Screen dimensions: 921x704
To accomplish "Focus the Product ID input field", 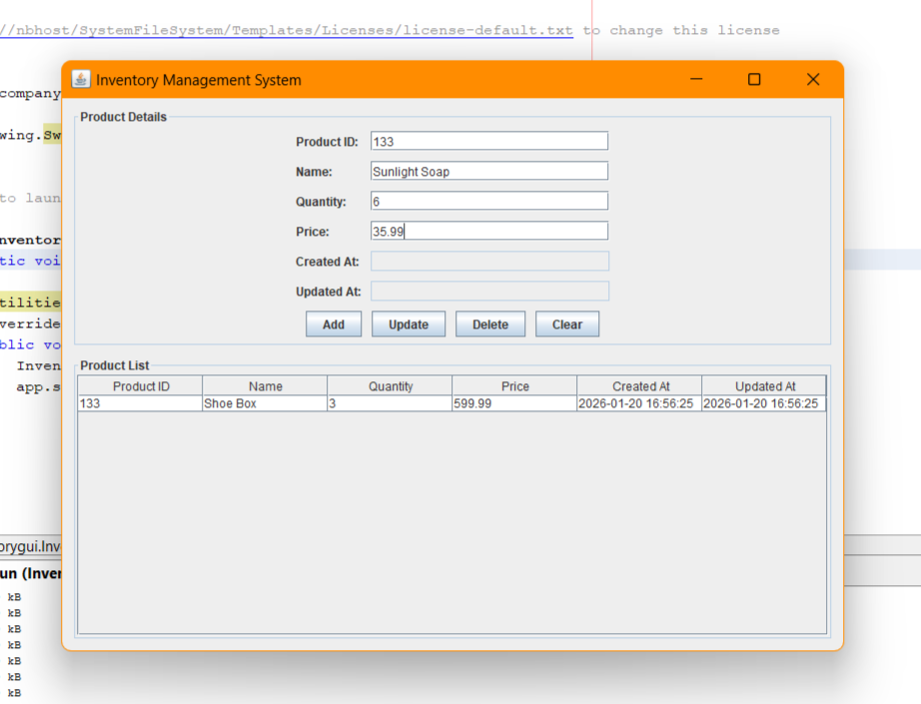I will pyautogui.click(x=489, y=142).
